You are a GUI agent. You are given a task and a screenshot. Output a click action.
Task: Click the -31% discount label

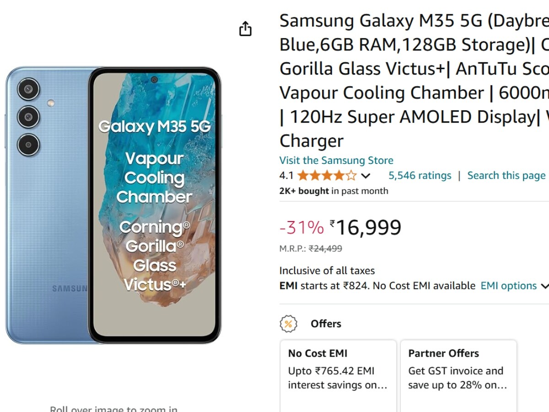301,227
